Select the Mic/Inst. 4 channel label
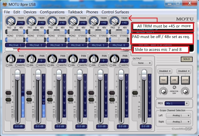 77,45
